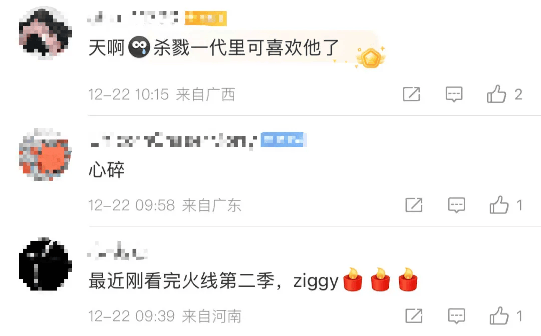Tap the blue badge beside second username
The height and width of the screenshot is (336, 541).
(x=283, y=140)
